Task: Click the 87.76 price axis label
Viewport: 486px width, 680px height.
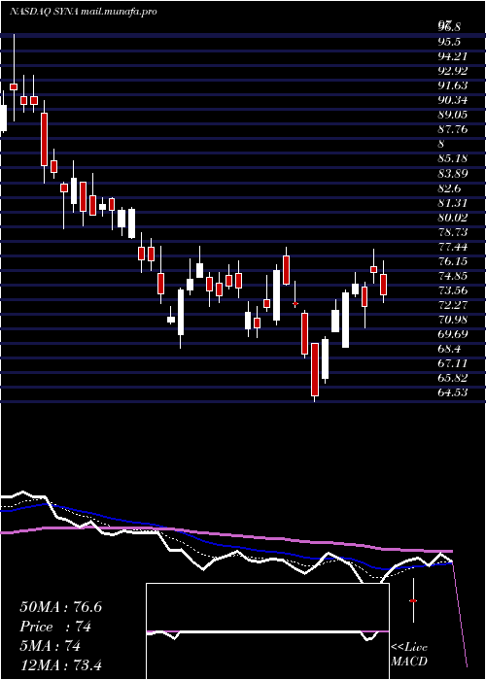Action: point(454,130)
